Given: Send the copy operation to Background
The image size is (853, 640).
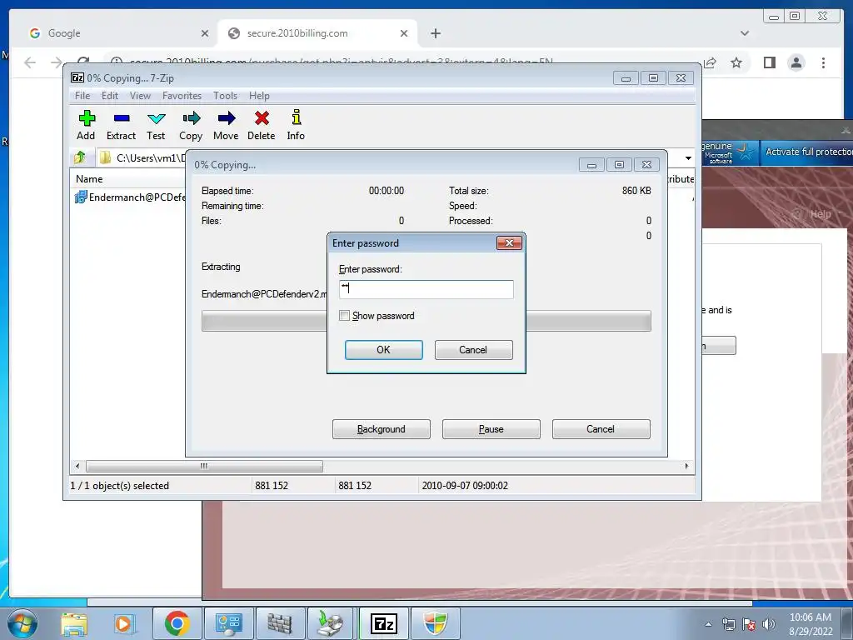Looking at the screenshot, I should 382,429.
